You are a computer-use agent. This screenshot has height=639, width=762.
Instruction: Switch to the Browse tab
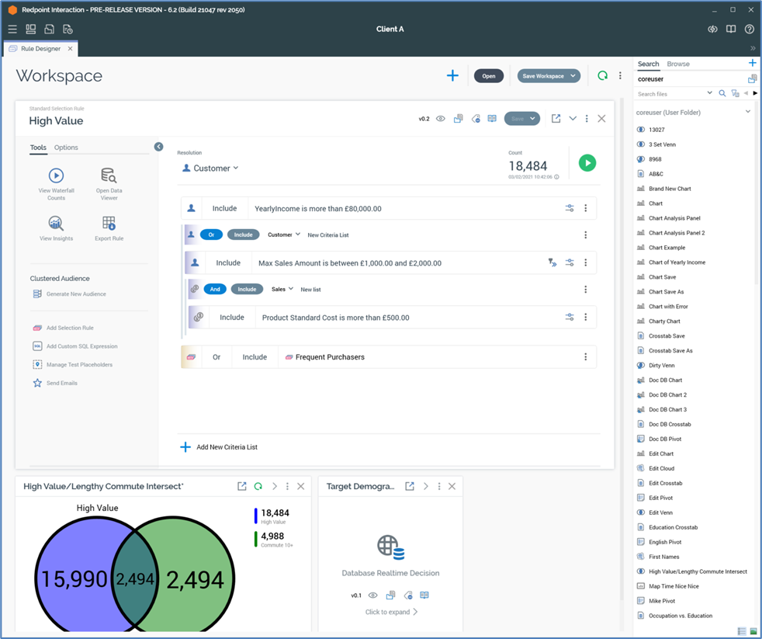coord(678,64)
